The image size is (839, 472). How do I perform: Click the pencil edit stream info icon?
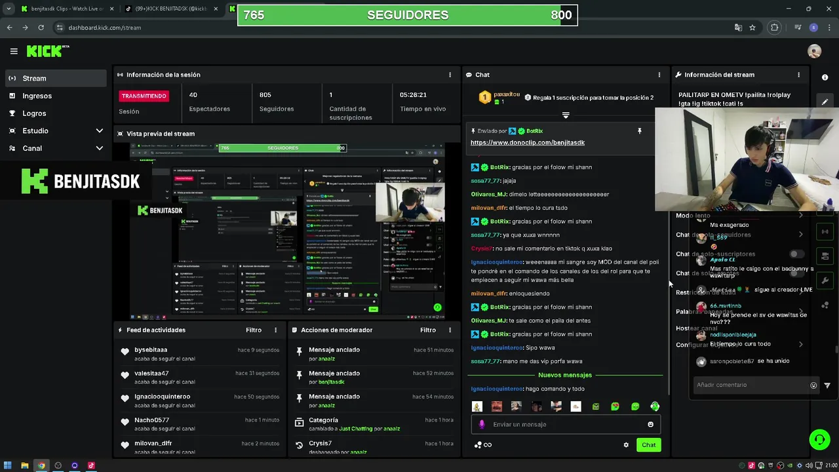(x=825, y=102)
